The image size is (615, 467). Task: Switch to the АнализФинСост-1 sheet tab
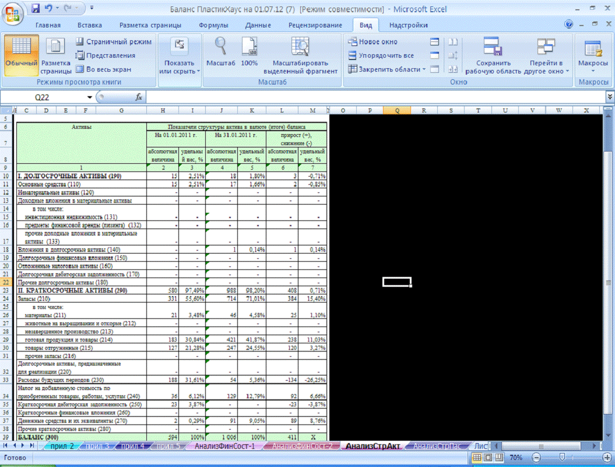(224, 446)
